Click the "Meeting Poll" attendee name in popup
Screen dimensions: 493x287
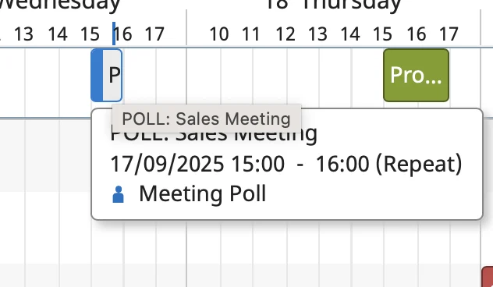[203, 193]
